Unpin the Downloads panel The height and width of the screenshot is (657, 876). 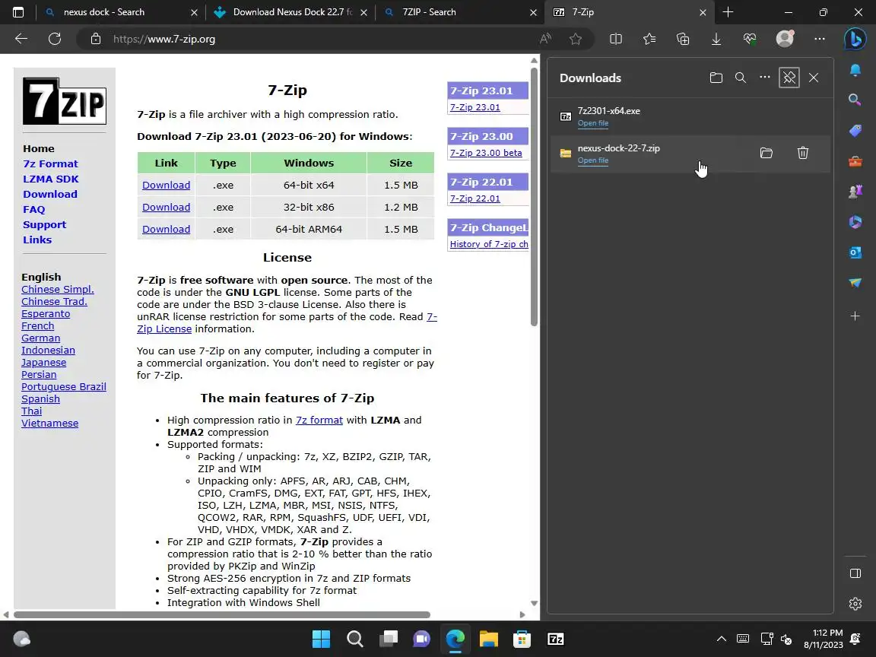pyautogui.click(x=789, y=78)
